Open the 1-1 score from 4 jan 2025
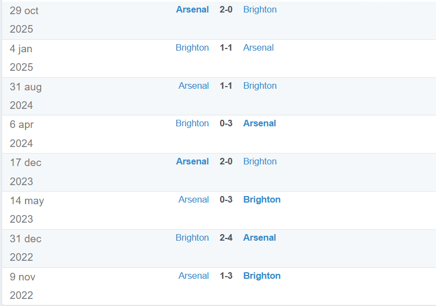Viewport: 436px width, 306px height. [226, 48]
